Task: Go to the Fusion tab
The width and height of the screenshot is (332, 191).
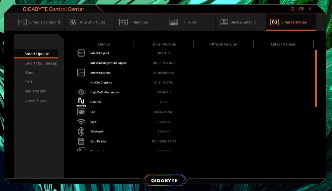Action: click(x=190, y=22)
